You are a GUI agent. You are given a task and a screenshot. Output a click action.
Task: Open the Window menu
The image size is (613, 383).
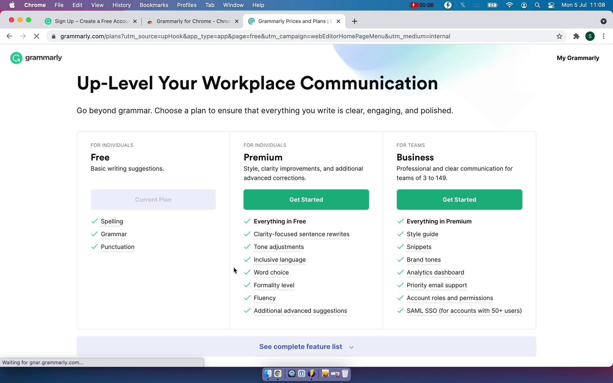pos(233,5)
